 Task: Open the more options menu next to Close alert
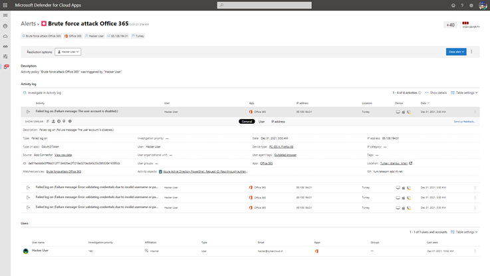click(471, 52)
